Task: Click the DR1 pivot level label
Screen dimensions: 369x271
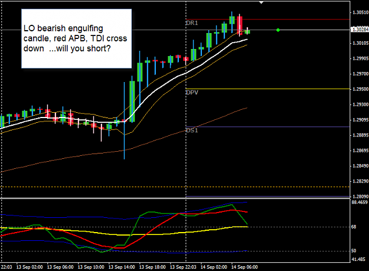Action: pyautogui.click(x=192, y=23)
